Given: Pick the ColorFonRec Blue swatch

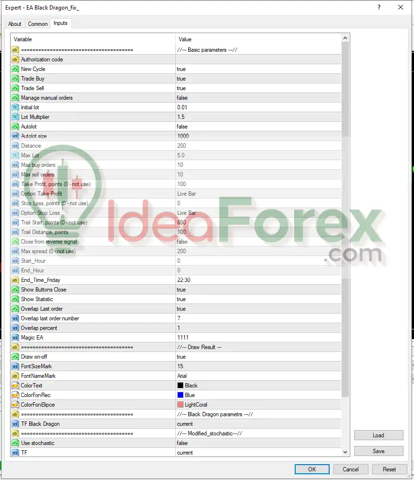Looking at the screenshot, I should pos(181,395).
